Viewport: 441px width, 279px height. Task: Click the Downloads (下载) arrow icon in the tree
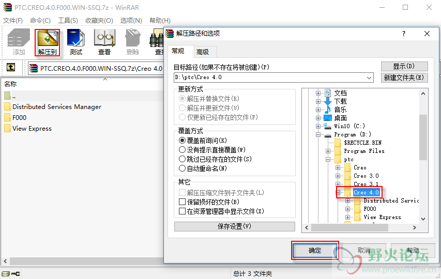tap(328, 101)
